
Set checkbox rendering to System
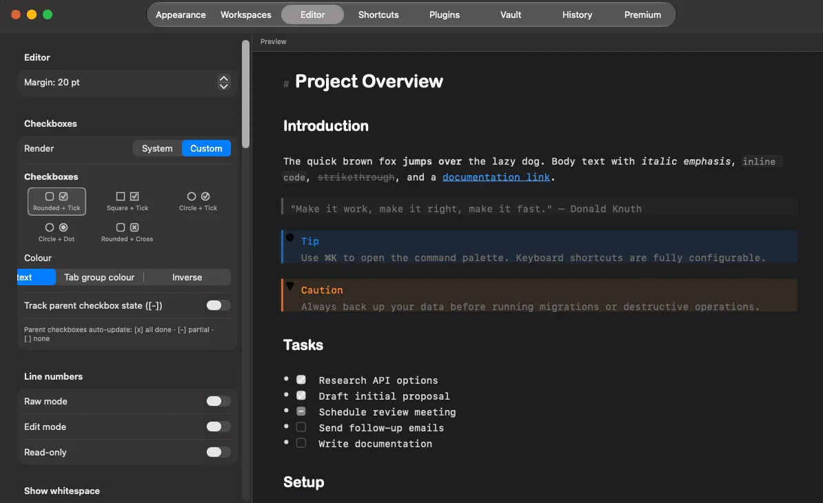157,148
